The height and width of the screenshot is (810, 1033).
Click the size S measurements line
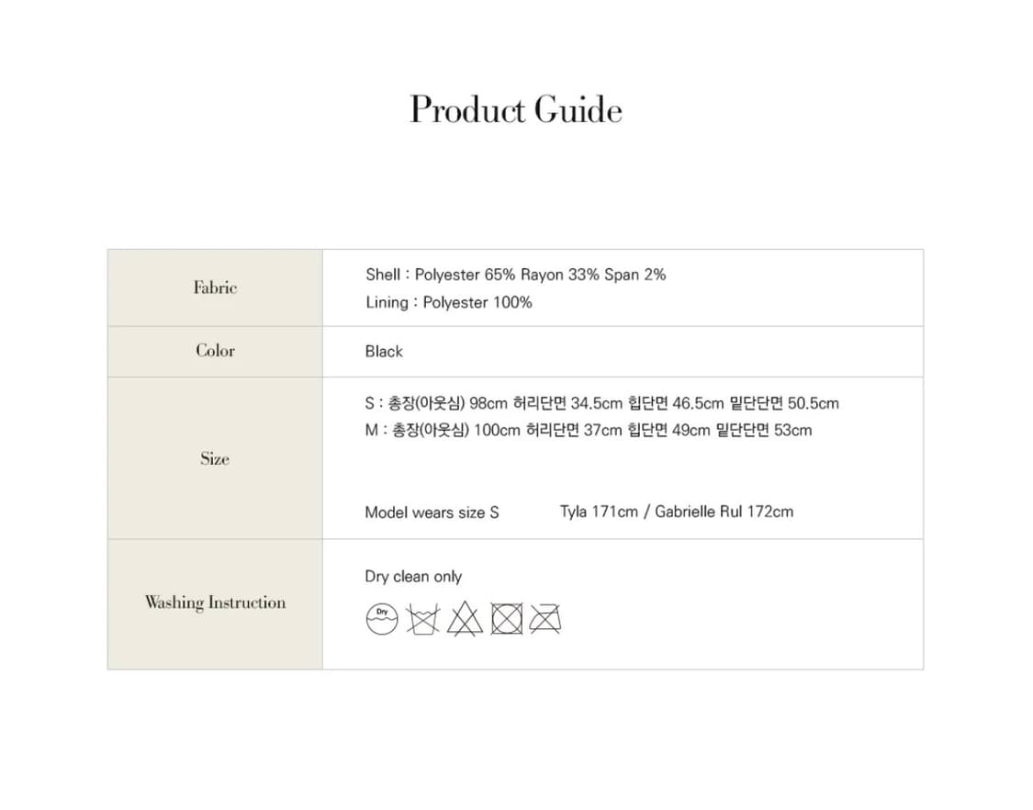click(x=601, y=403)
